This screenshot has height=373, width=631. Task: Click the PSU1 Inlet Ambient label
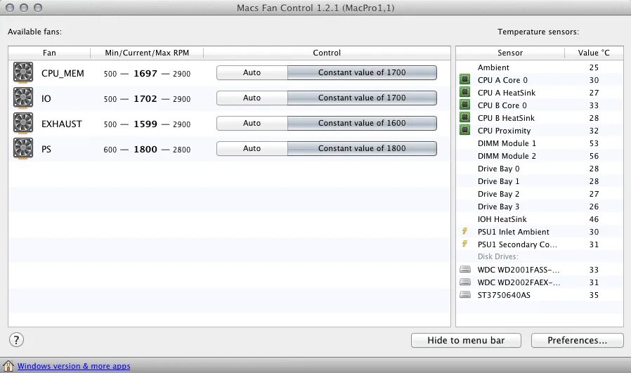(514, 232)
